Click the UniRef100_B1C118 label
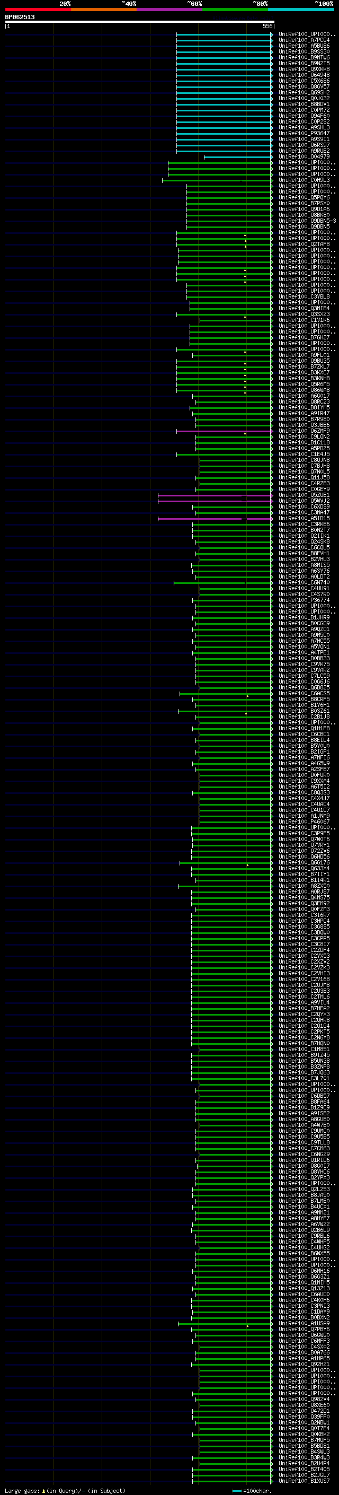Viewport: 339px width, 1495px height. pyautogui.click(x=304, y=443)
